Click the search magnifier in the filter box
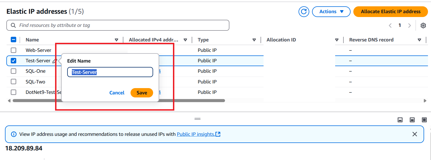Image resolution: width=431 pixels, height=160 pixels. [x=13, y=25]
